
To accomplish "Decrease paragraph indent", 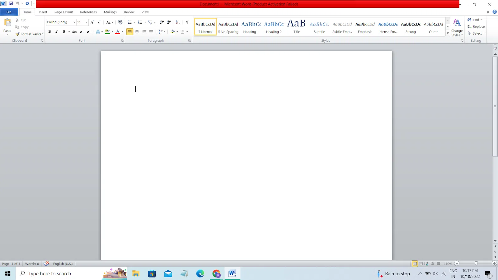I will [162, 22].
